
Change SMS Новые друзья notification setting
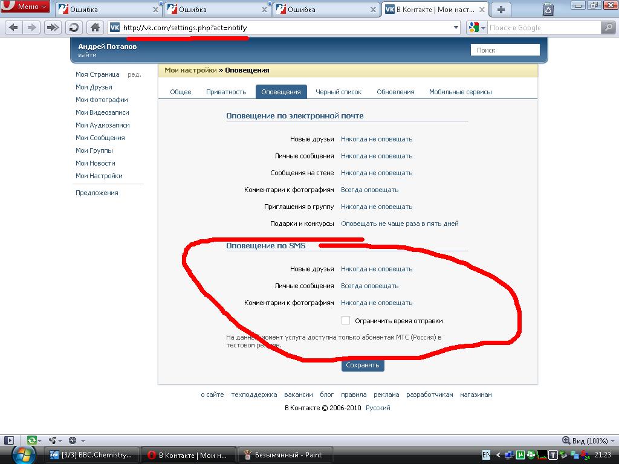click(x=377, y=269)
